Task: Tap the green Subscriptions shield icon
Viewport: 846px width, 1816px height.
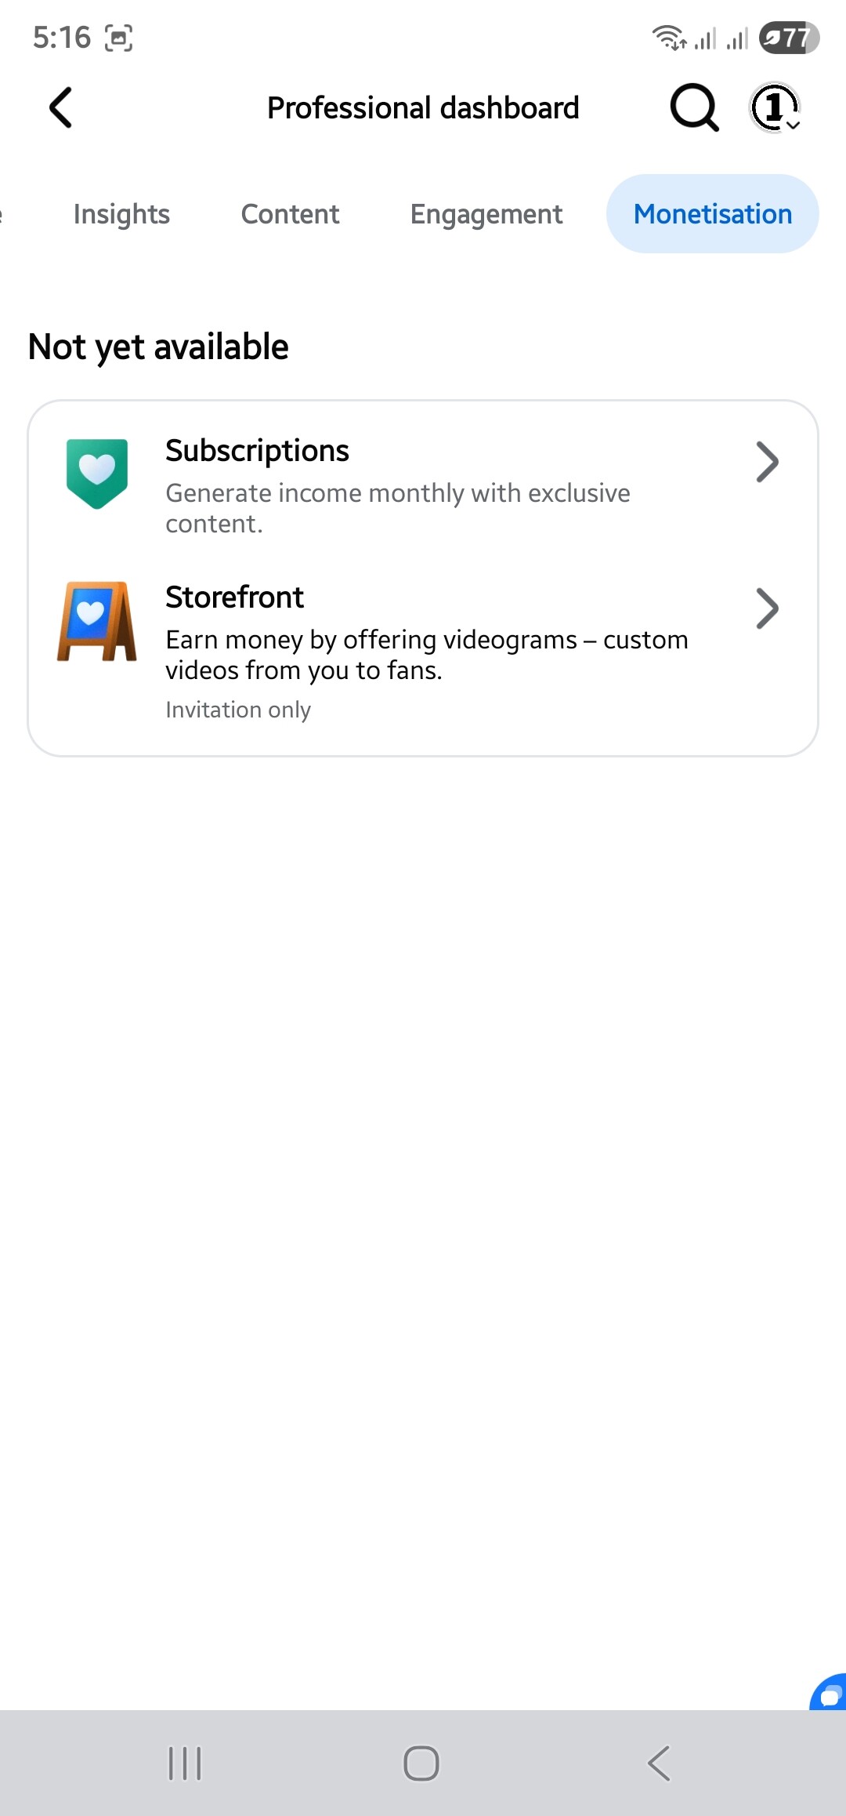Action: click(x=97, y=473)
